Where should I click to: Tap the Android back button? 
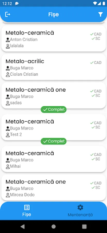pos(23,227)
